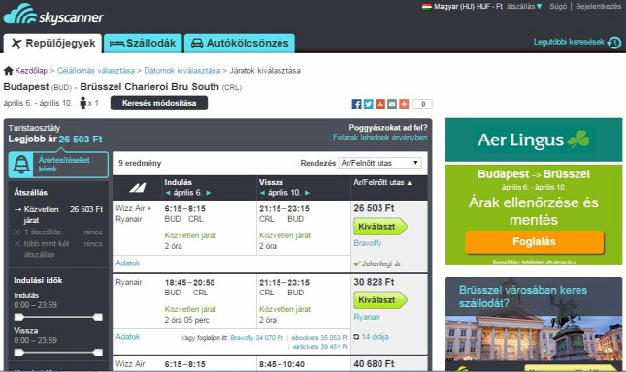Go to previous departure date arrow
The width and height of the screenshot is (626, 372).
pos(168,193)
